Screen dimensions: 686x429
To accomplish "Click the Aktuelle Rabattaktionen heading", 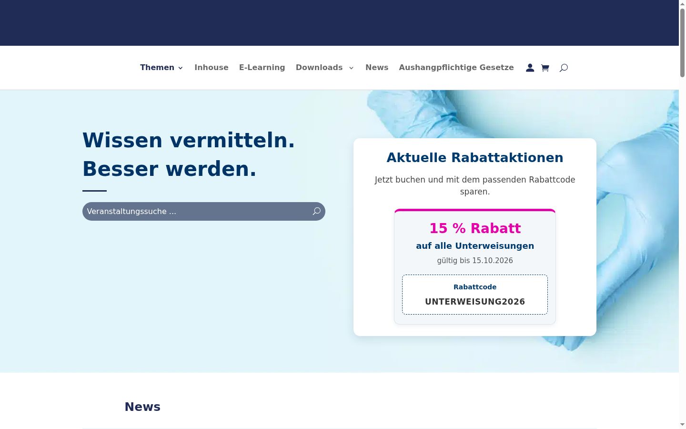I will click(475, 158).
